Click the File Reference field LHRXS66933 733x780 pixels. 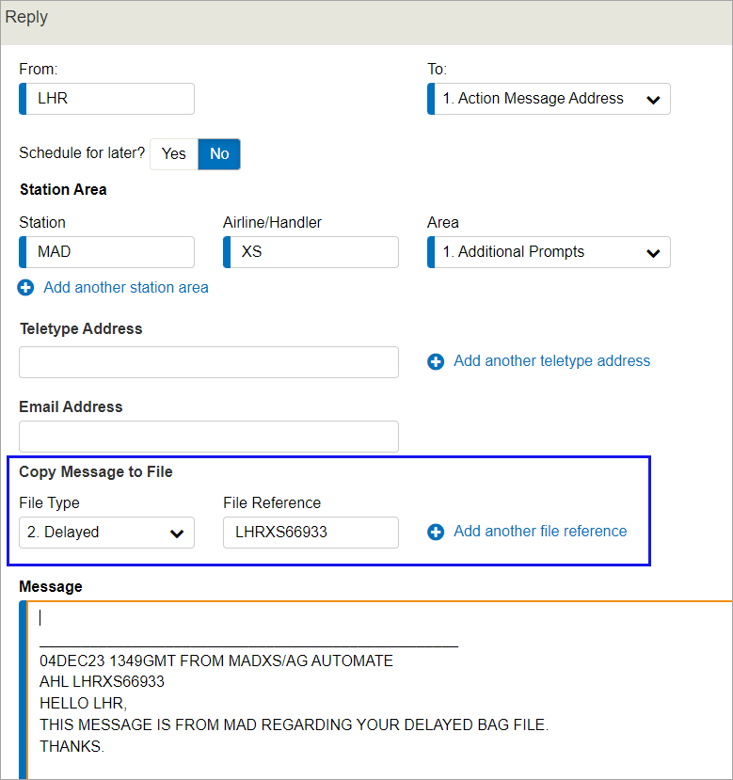311,533
